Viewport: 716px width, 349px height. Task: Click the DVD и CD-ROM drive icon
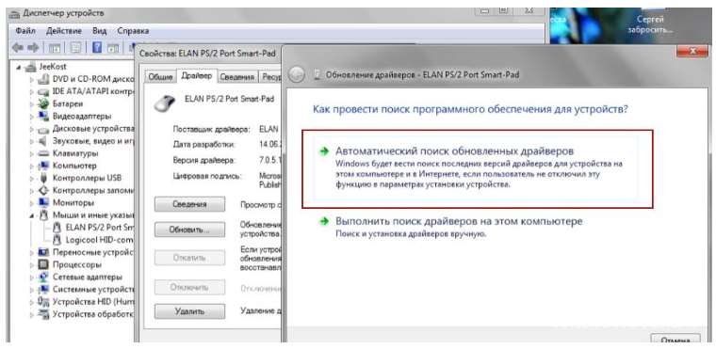point(43,79)
